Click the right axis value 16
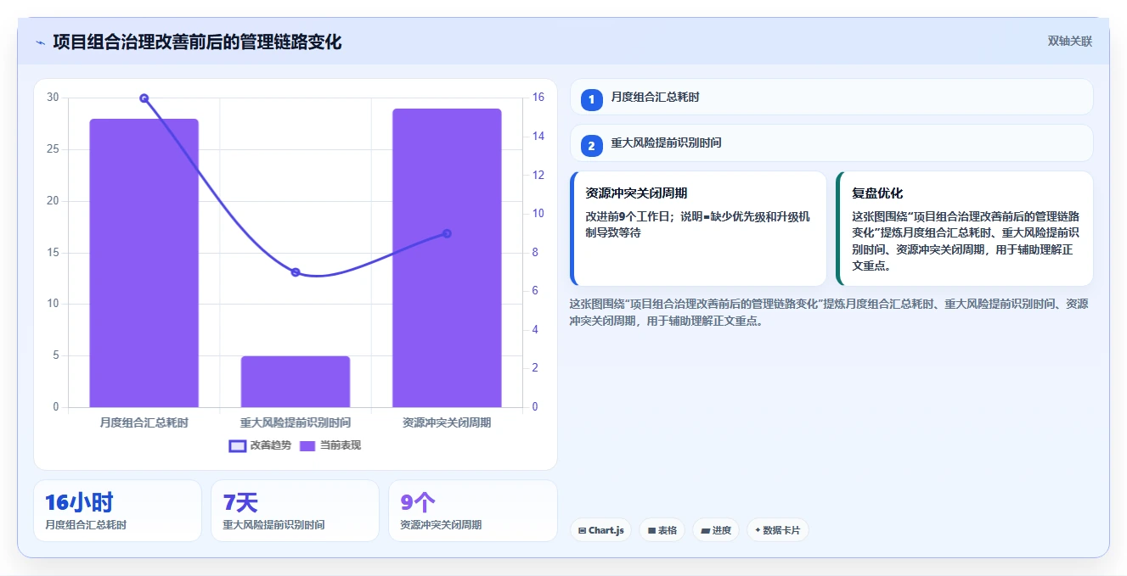Image resolution: width=1127 pixels, height=576 pixels. (538, 98)
